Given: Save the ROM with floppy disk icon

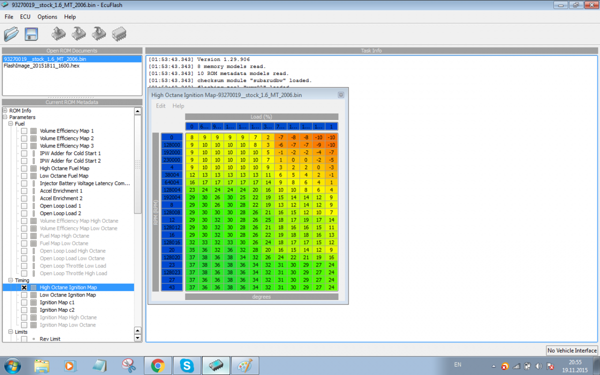Looking at the screenshot, I should (x=31, y=34).
